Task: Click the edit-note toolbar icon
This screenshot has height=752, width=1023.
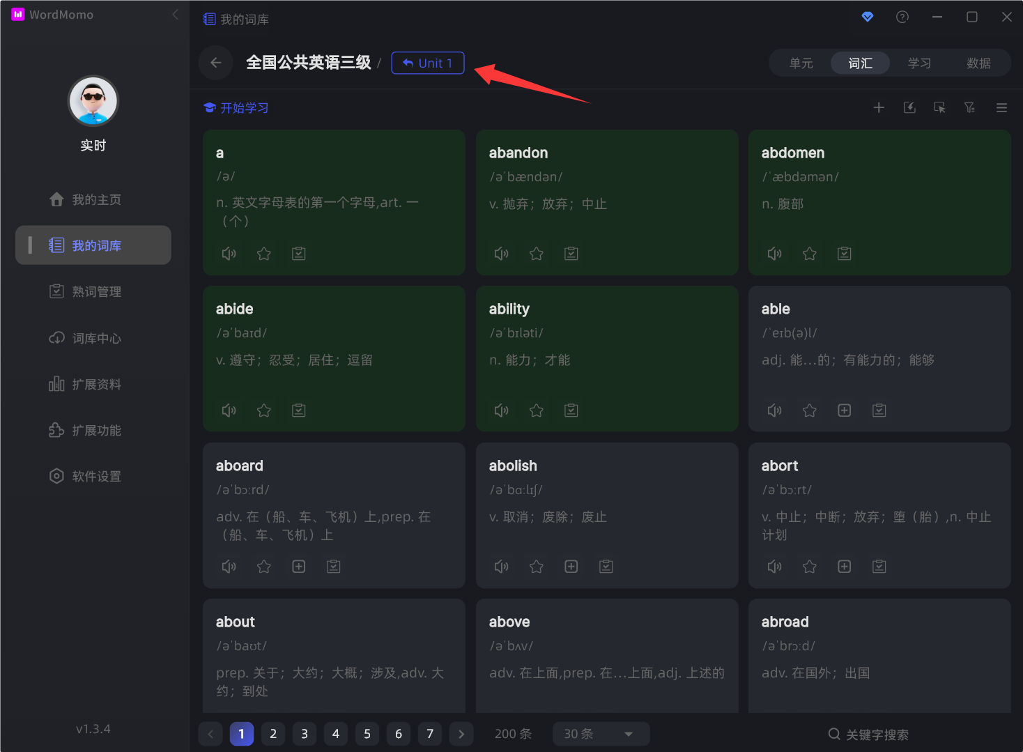Action: 909,107
